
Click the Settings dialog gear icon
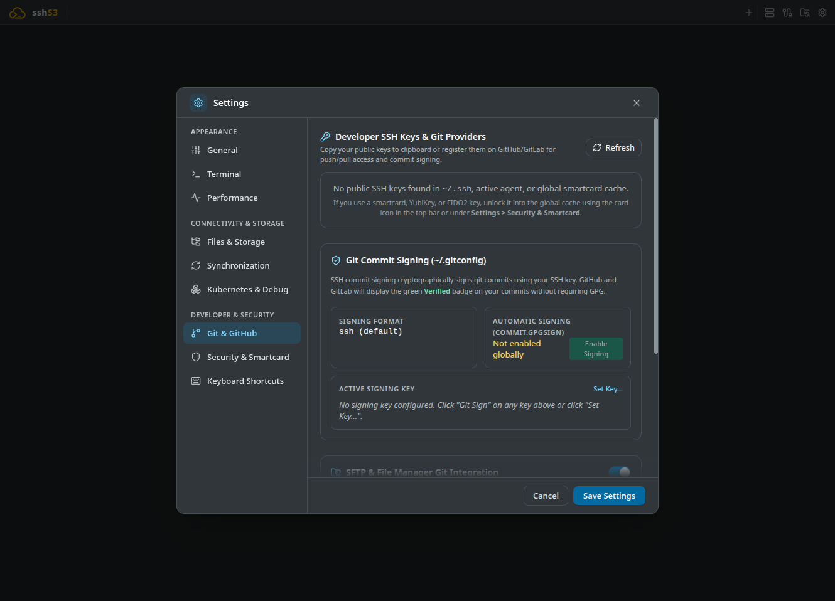point(198,103)
